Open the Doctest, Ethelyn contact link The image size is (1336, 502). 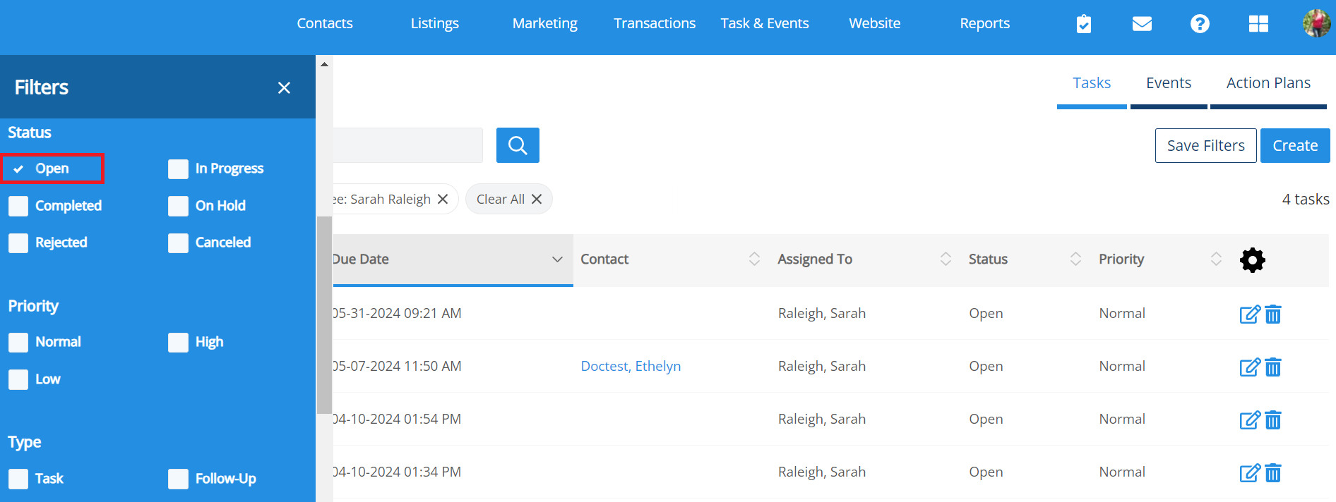coord(631,366)
